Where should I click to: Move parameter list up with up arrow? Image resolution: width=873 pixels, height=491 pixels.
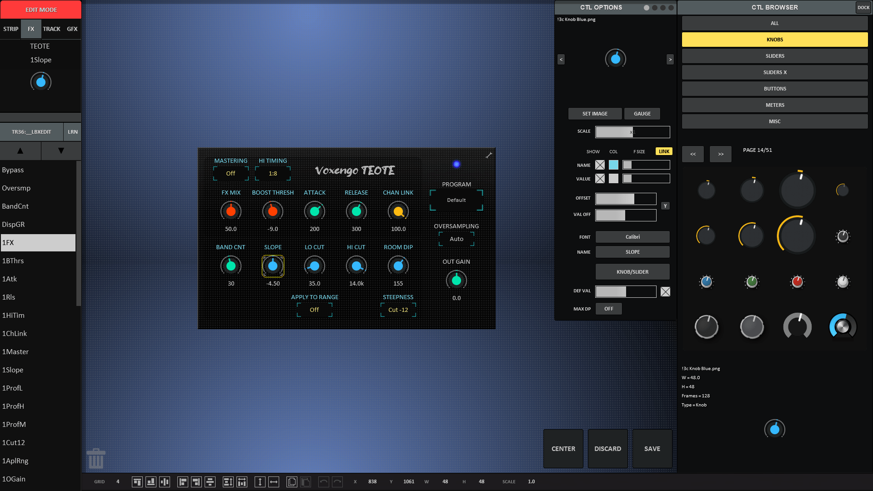click(x=20, y=150)
